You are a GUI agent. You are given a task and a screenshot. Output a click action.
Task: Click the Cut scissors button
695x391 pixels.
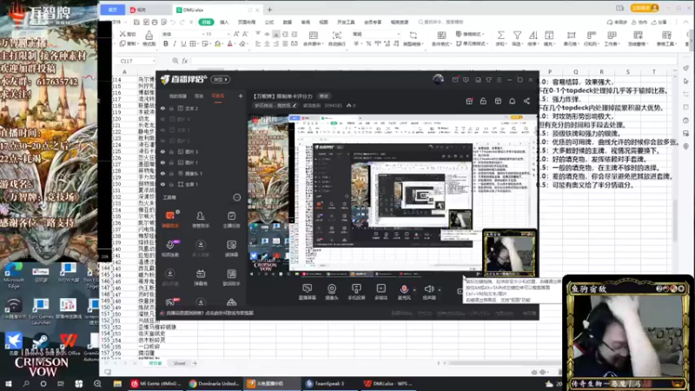pyautogui.click(x=127, y=34)
